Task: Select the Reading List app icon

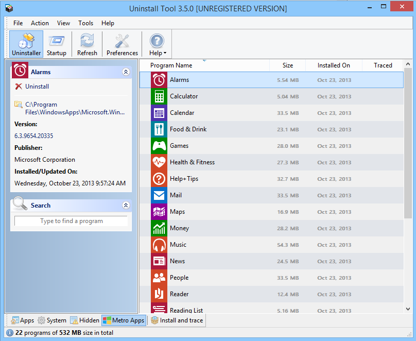Action: pos(159,308)
